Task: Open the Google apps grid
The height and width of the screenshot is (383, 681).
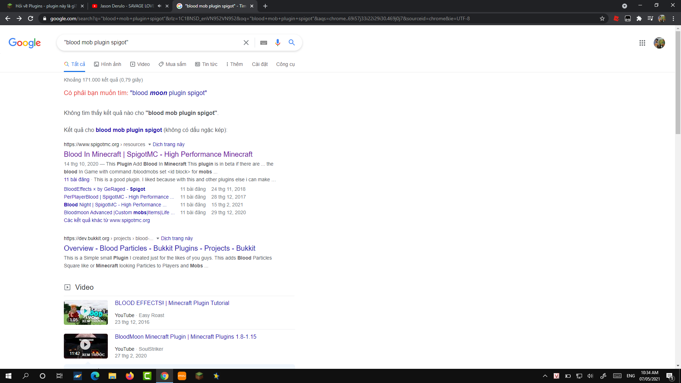Action: 642,43
